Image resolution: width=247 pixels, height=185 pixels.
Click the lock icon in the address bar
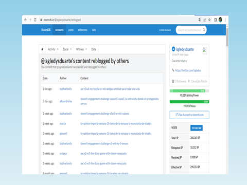pos(41,20)
